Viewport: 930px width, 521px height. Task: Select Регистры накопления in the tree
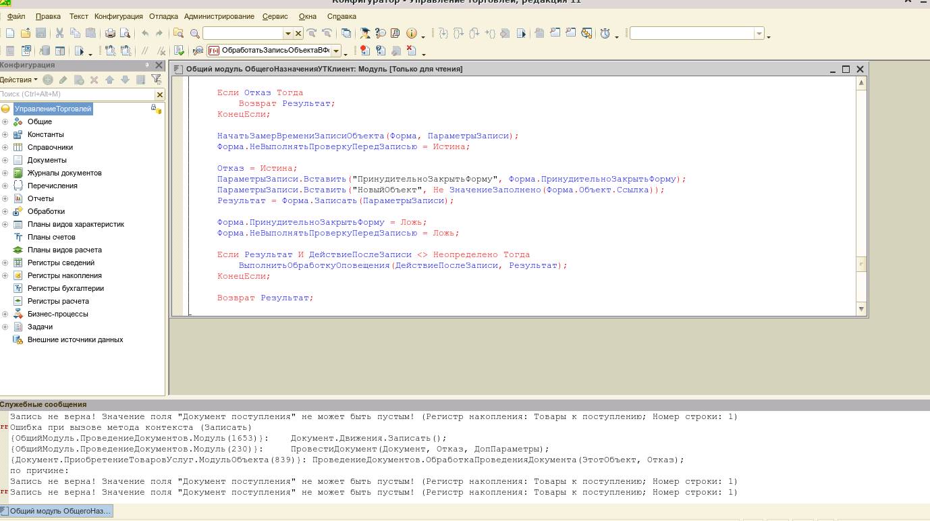[x=64, y=275]
